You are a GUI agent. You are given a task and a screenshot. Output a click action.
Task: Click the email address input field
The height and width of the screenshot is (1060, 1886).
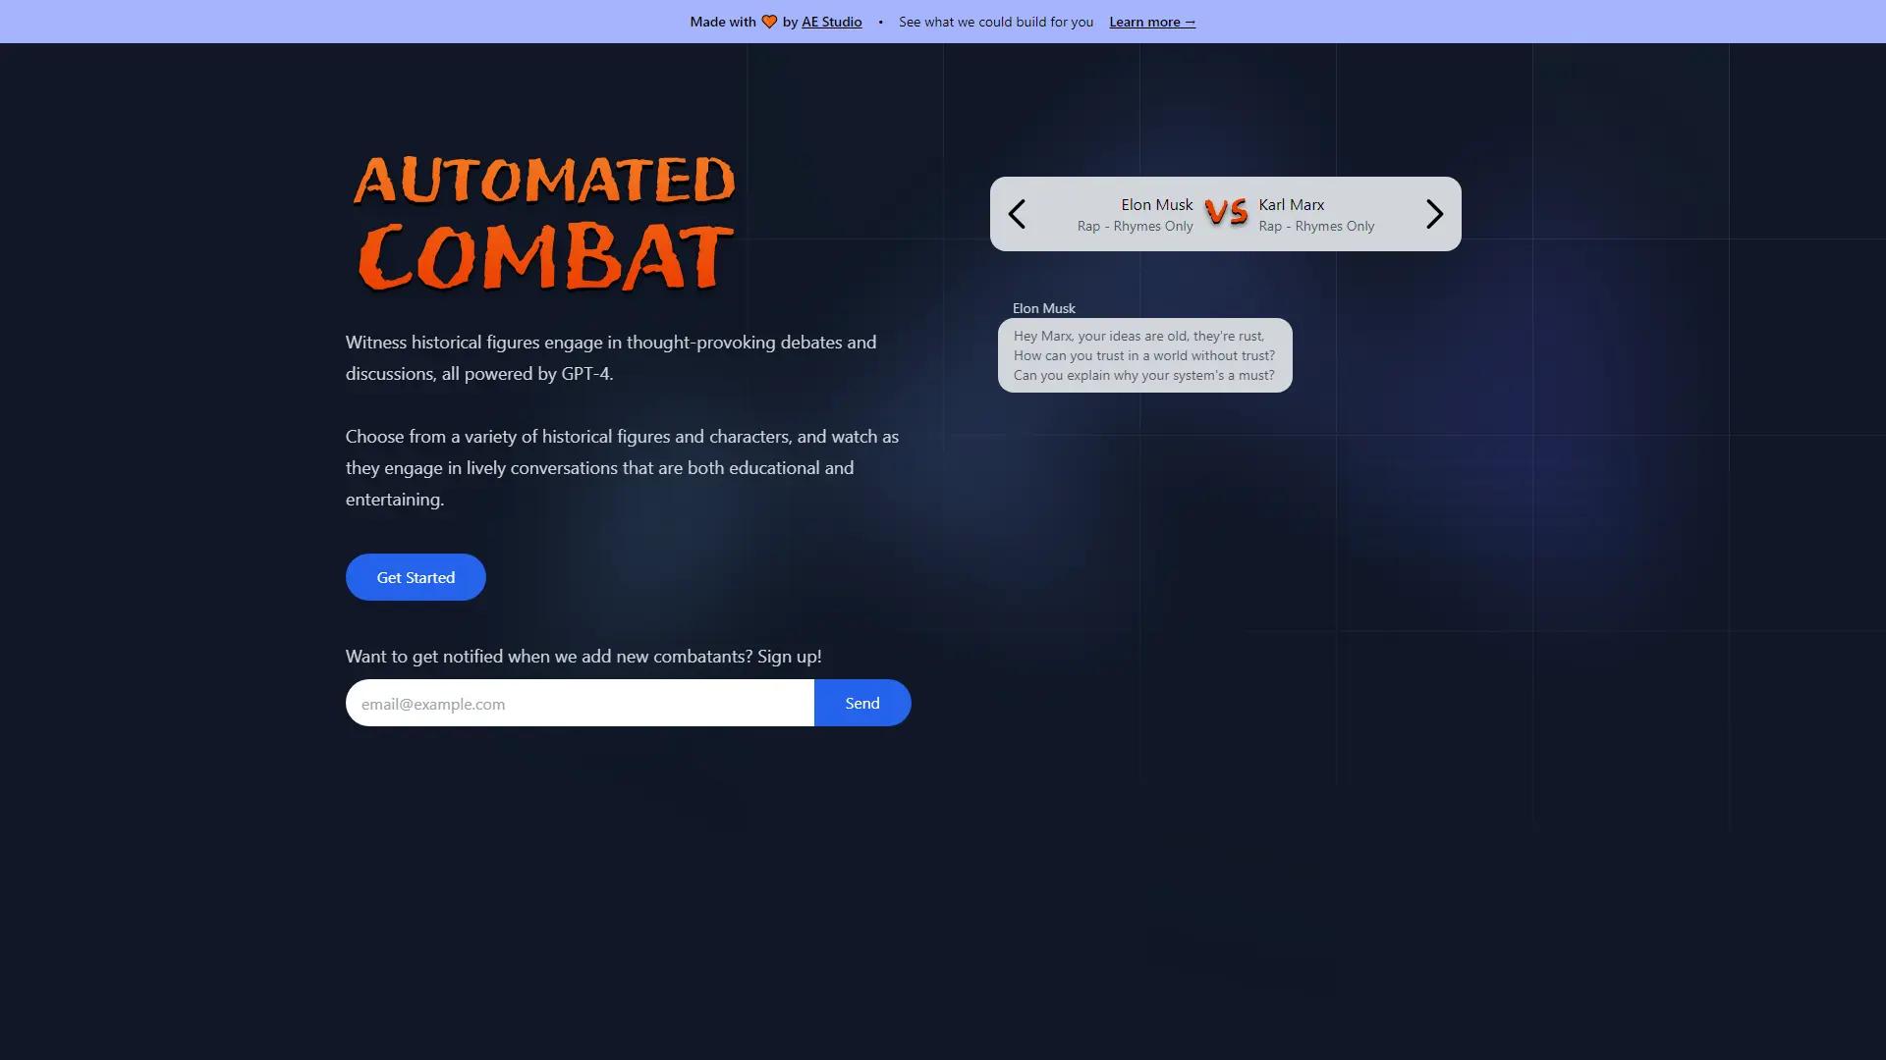[x=579, y=703]
